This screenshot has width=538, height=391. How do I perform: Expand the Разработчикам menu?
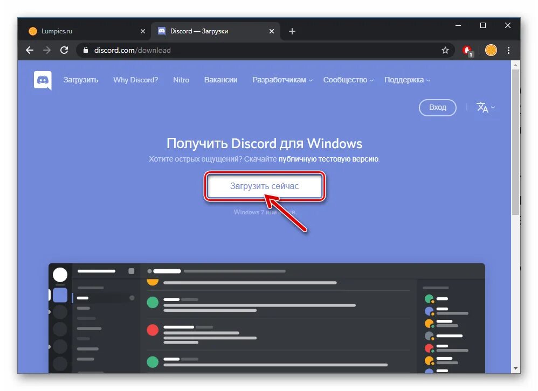[282, 80]
